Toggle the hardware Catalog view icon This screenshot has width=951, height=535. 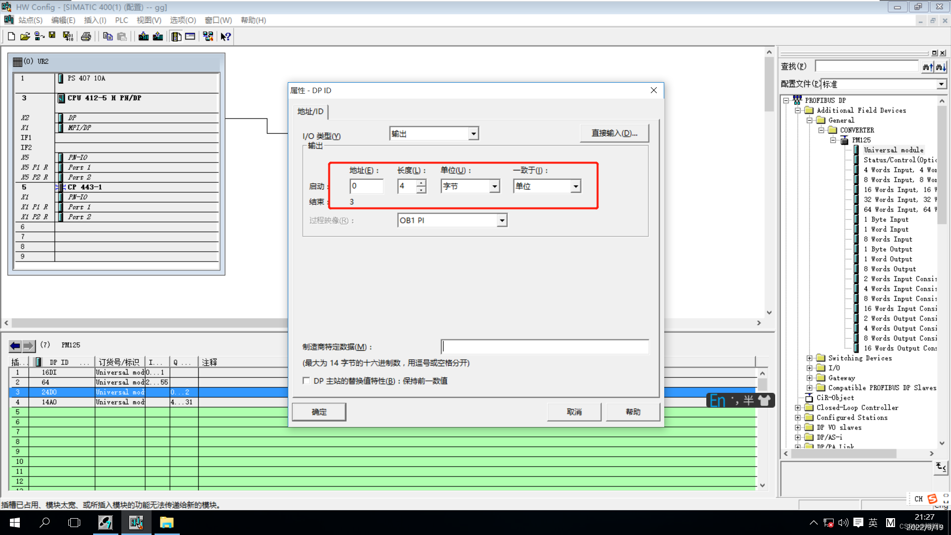click(x=176, y=36)
